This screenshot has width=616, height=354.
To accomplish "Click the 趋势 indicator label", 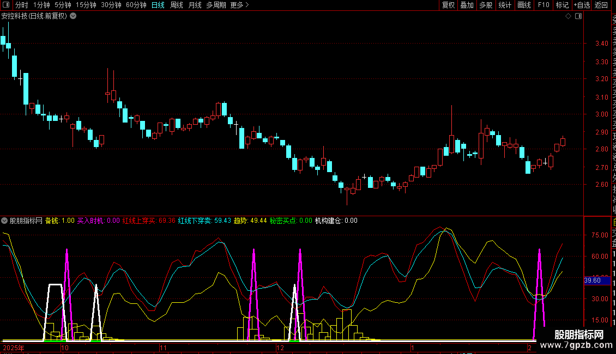I will click(x=250, y=221).
